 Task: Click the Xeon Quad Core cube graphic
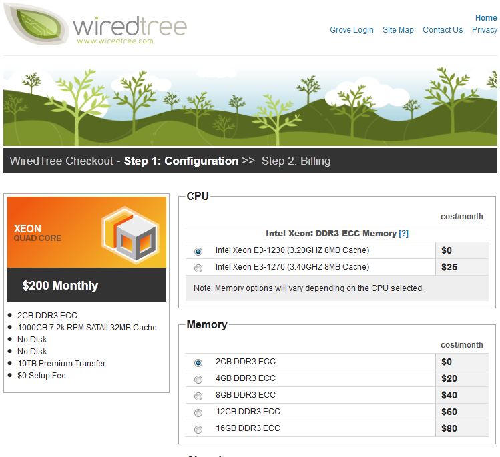click(130, 236)
